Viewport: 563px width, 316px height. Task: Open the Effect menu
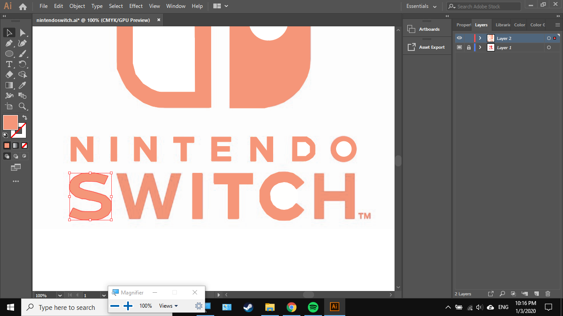tap(136, 6)
